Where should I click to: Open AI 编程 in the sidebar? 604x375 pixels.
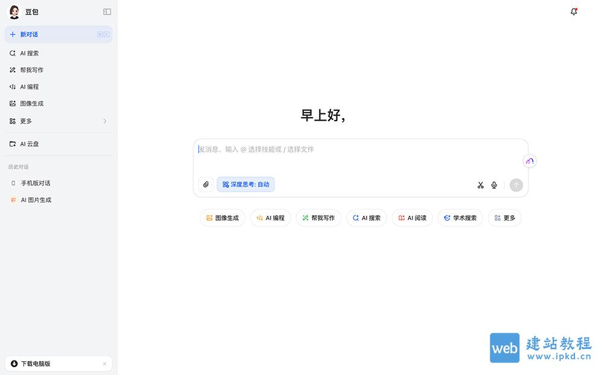59,87
